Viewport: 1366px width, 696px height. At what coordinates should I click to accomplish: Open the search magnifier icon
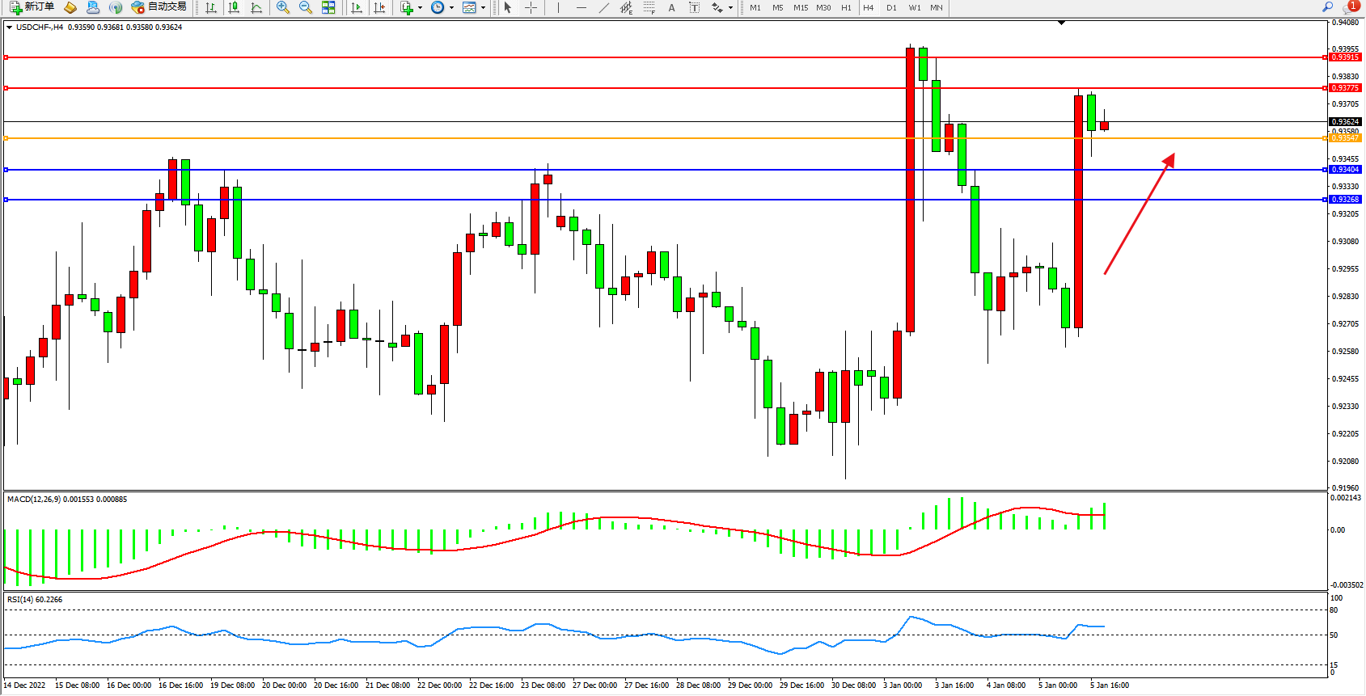(1327, 7)
